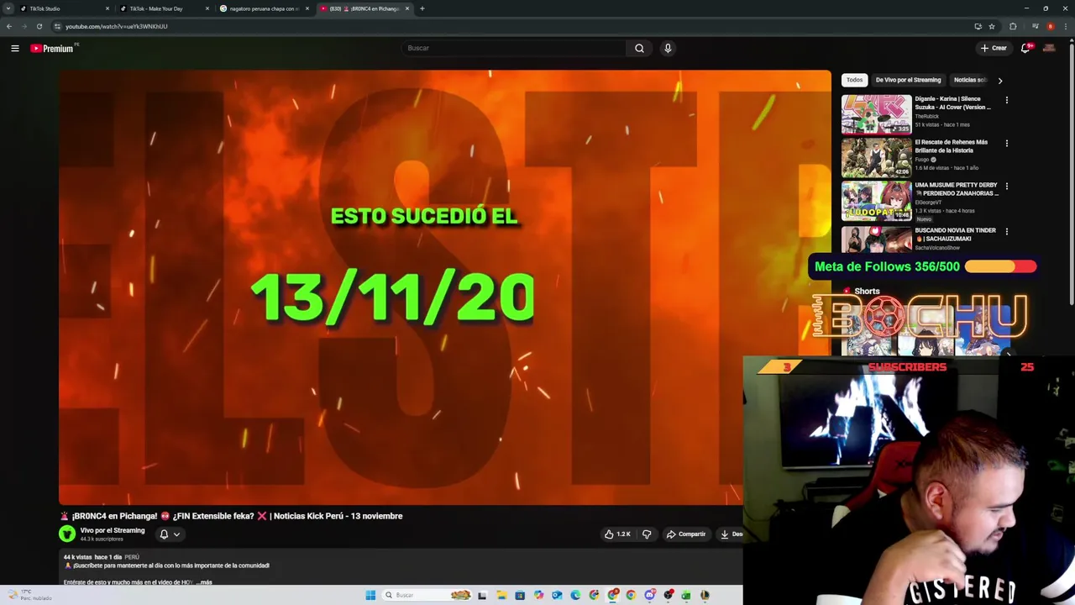Open Vivo por el Streaming channel avatar

[x=67, y=534]
